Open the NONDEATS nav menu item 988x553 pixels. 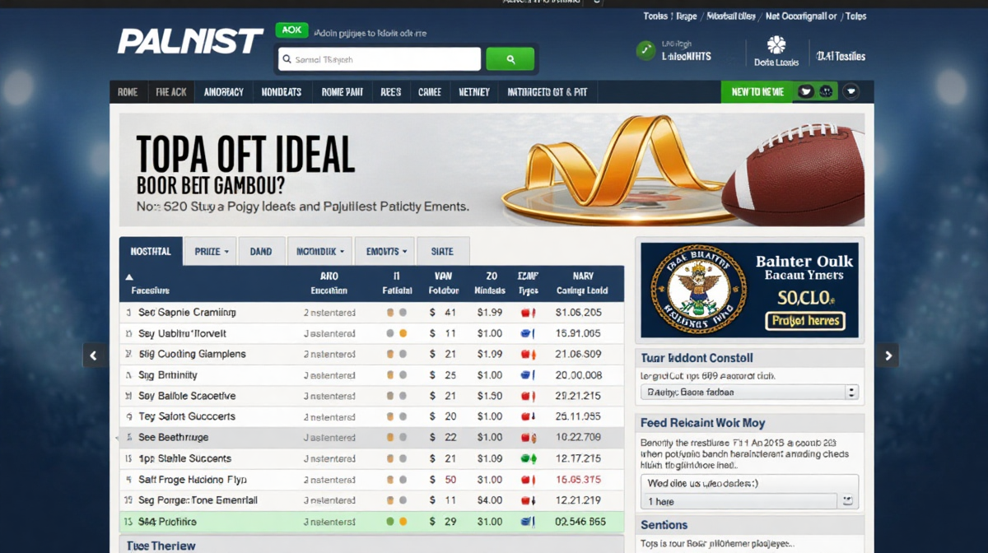282,92
